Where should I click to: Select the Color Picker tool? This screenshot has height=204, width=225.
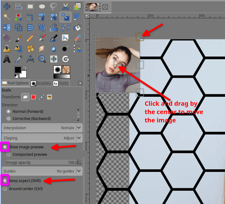click(19, 59)
